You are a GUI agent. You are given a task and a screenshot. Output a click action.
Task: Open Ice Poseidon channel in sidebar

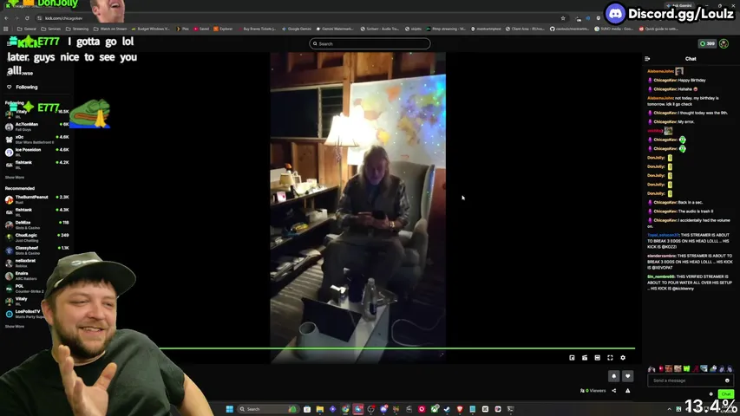36,152
